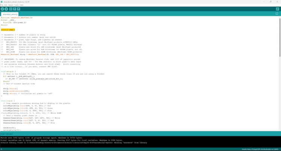Click the 'Save Canceled.' status message

[7, 134]
